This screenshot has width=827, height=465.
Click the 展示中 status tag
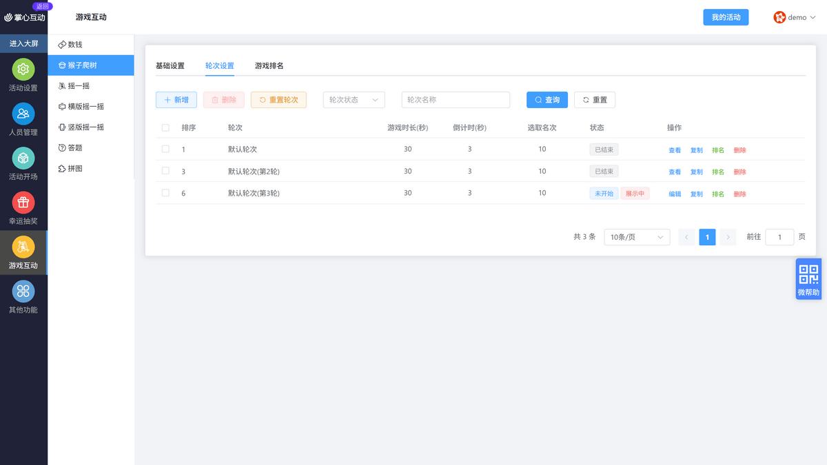pos(635,194)
